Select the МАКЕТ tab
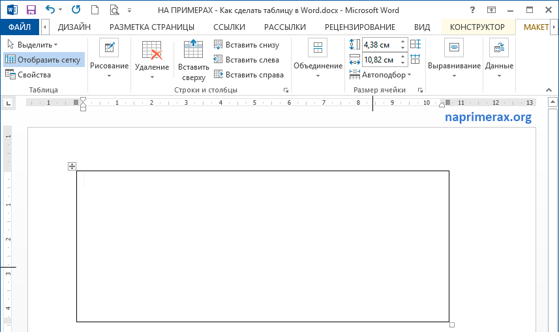The width and height of the screenshot is (559, 332). [x=536, y=27]
